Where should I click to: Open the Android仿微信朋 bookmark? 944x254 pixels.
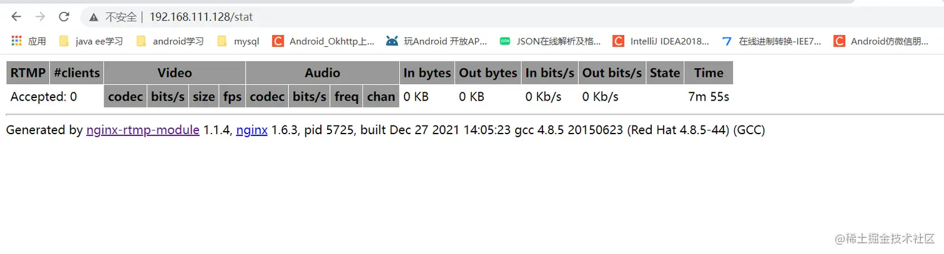[x=882, y=41]
